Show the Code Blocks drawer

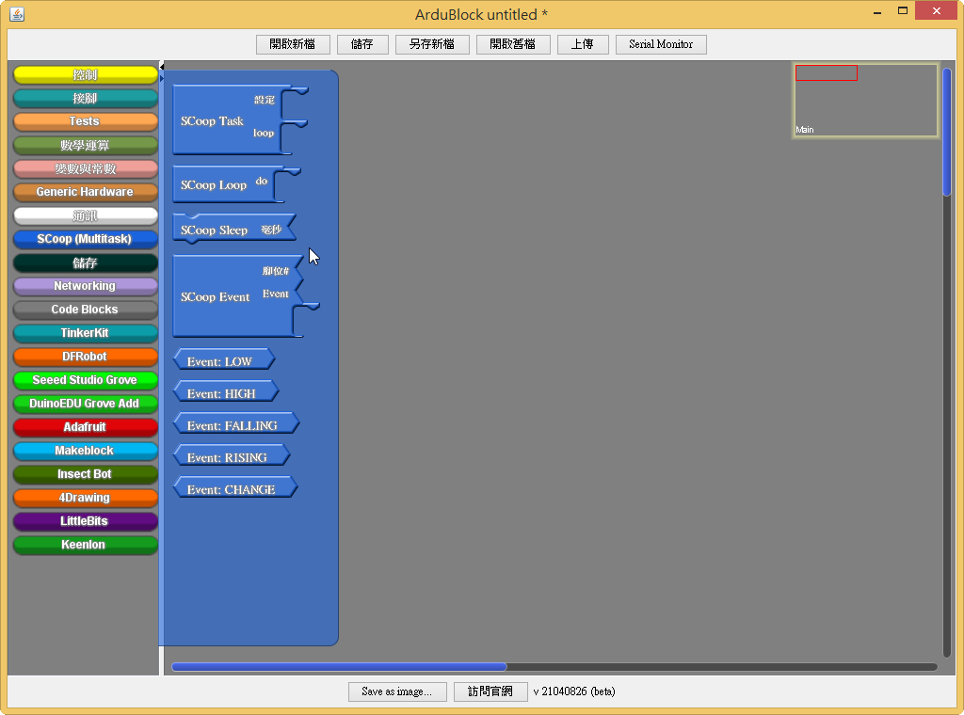click(x=86, y=310)
